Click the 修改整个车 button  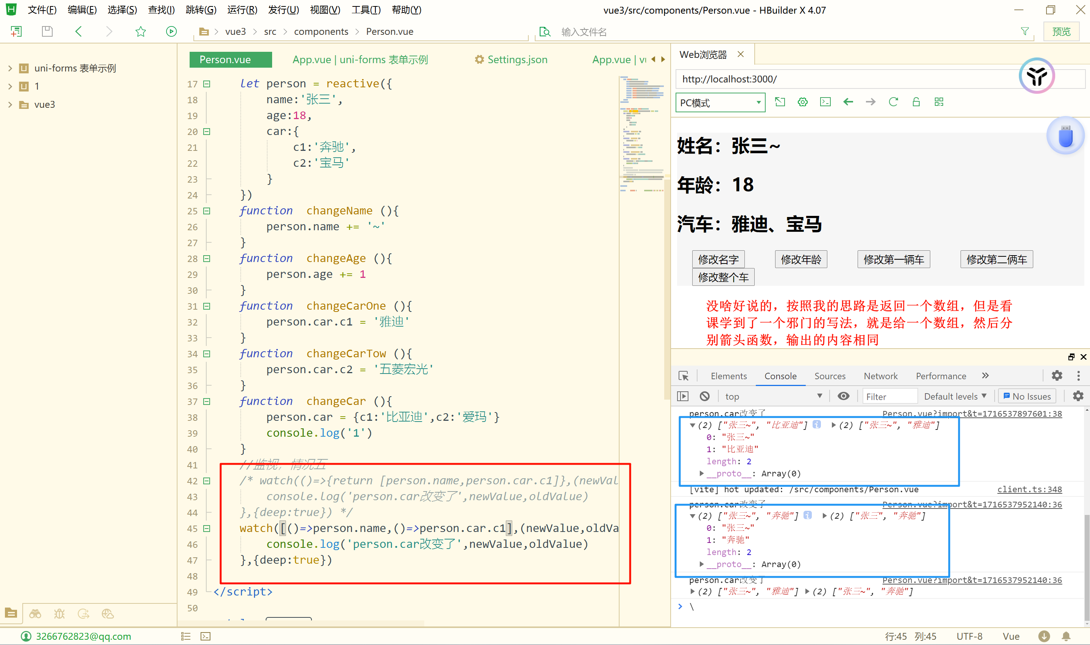pos(723,277)
